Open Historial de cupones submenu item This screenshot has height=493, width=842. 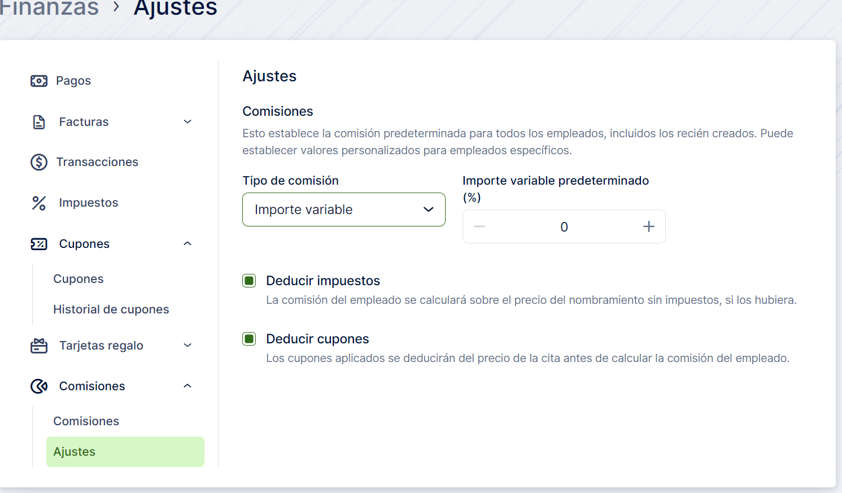pyautogui.click(x=111, y=309)
